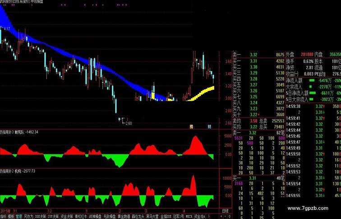Screen dimensions: 341x219
Task: Select the 买八 row at 3.24
Action: click(258, 103)
